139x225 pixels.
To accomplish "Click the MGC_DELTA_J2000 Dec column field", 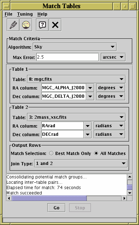I will coord(64,96).
